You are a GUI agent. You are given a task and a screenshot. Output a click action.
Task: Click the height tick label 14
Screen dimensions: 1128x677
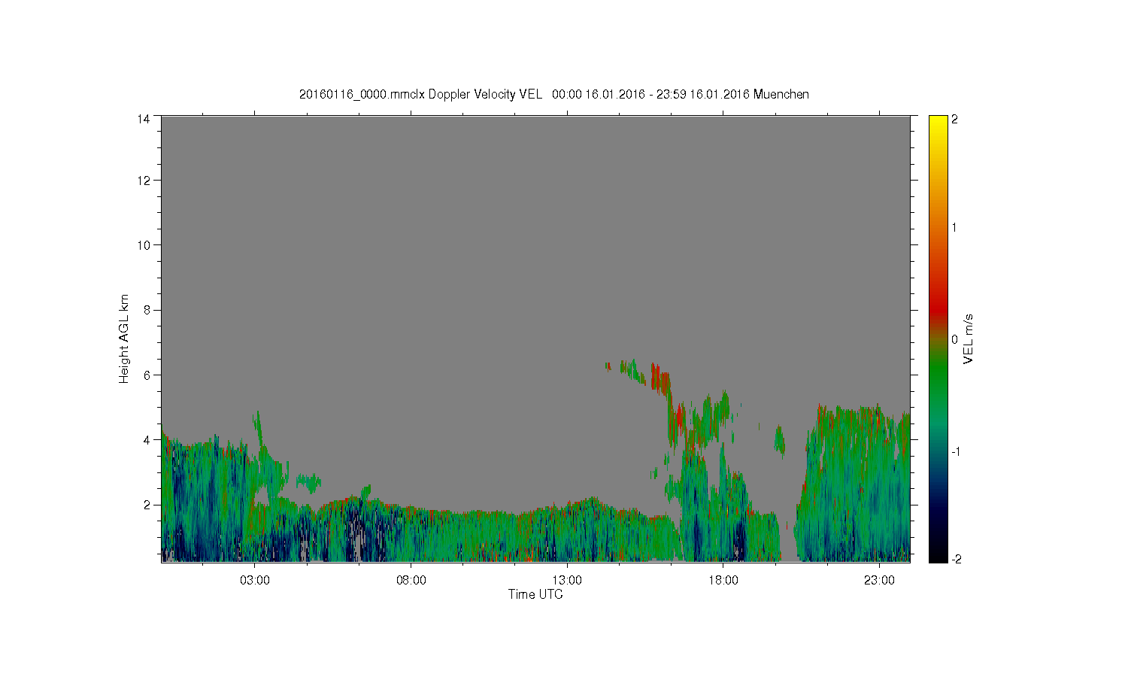(x=144, y=118)
